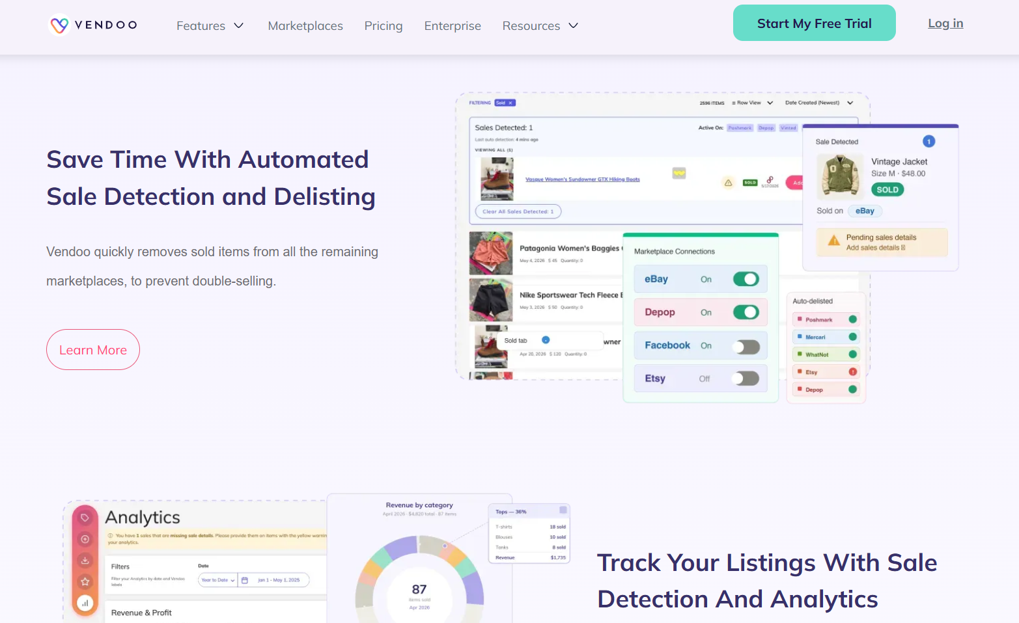Click the SOLD badge under Vintage Jacket
The height and width of the screenshot is (623, 1019).
887,190
